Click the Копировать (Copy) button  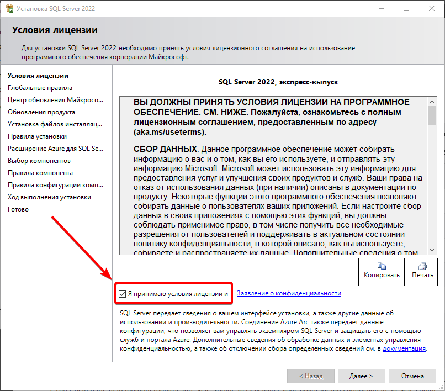tap(381, 271)
